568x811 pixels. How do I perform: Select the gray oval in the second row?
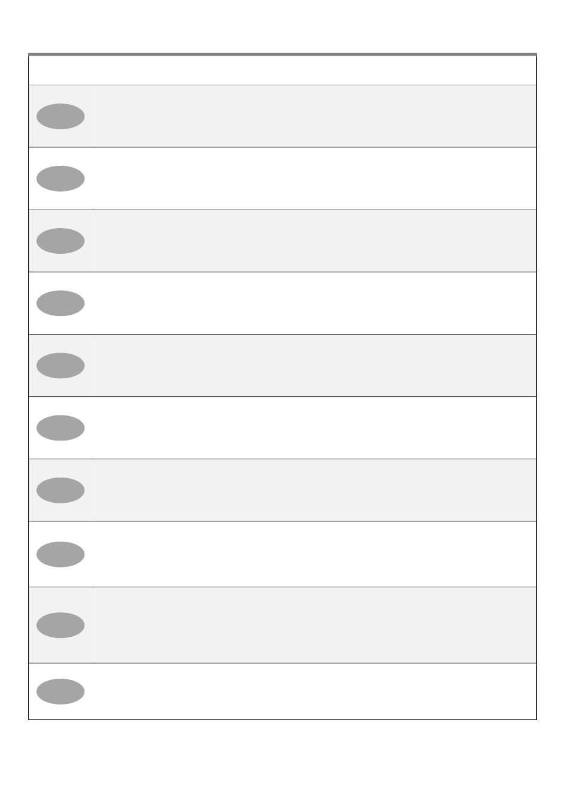(60, 178)
